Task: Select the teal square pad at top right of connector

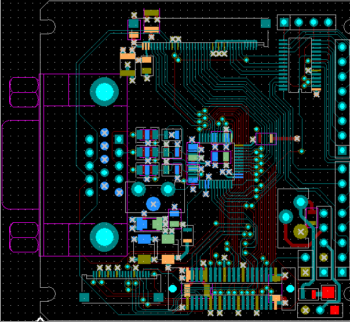Action: [265, 23]
